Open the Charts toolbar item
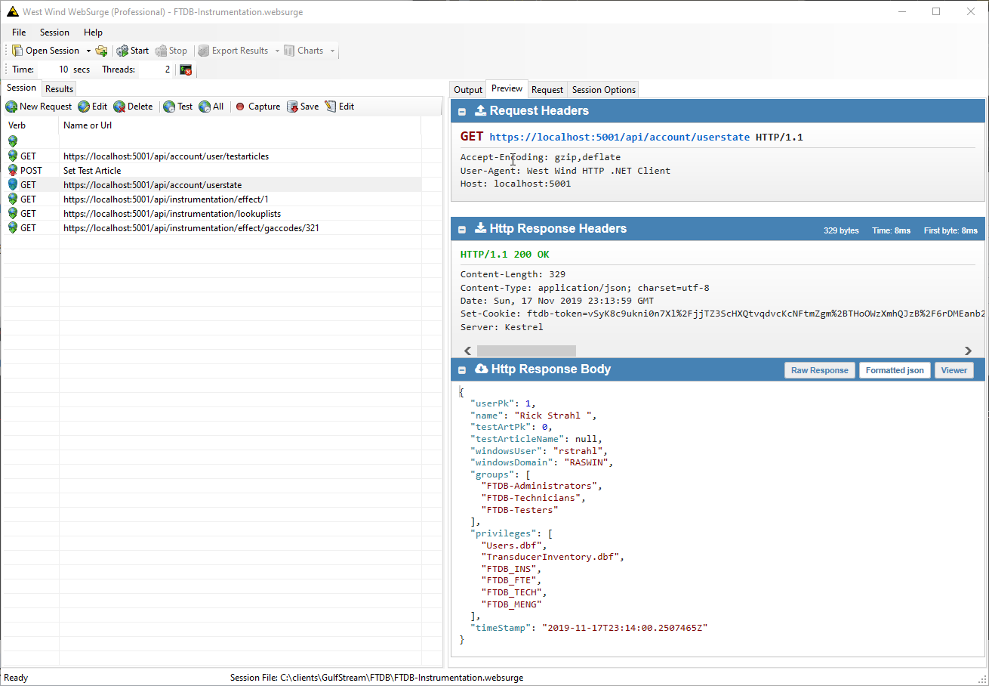 coord(303,51)
